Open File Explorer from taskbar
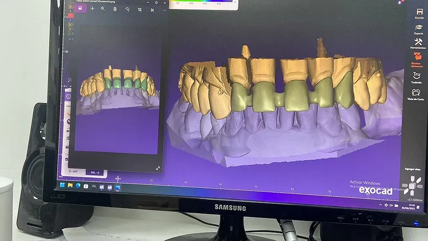Viewport: 428px width, 241px height. point(70,185)
